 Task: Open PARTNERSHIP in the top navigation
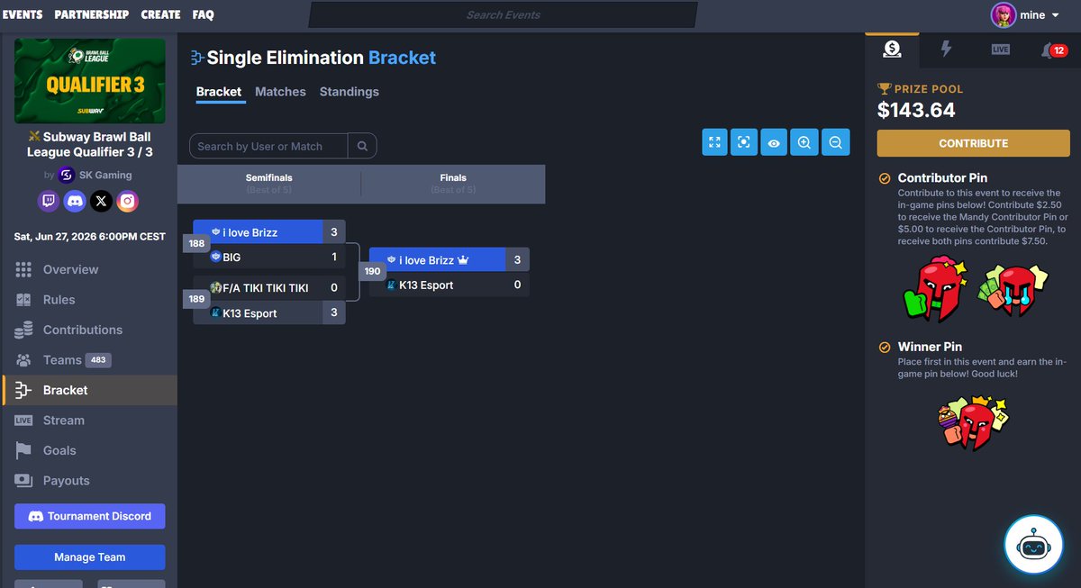92,14
